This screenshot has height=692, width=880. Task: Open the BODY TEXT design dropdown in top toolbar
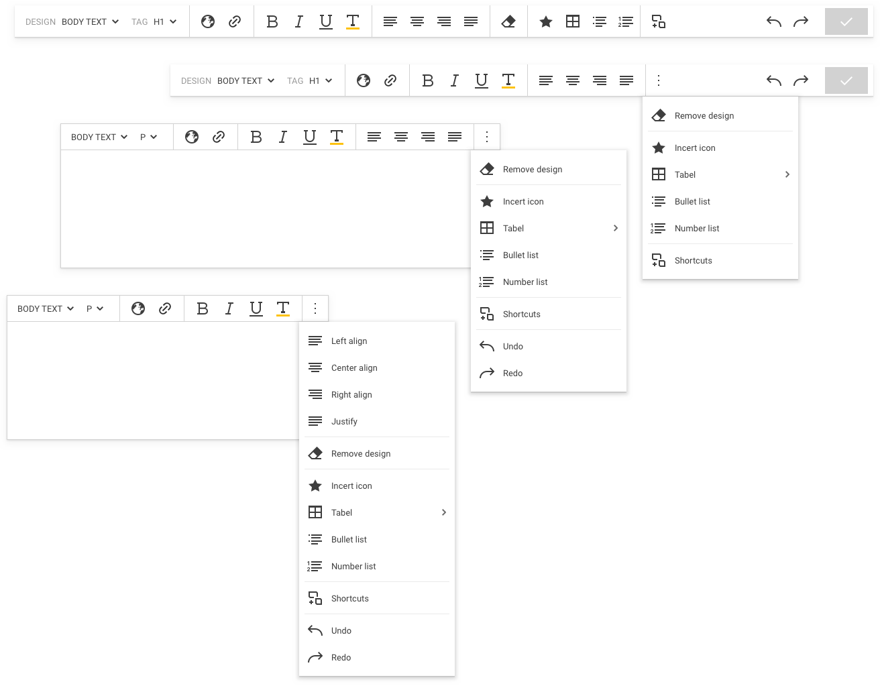coord(90,21)
